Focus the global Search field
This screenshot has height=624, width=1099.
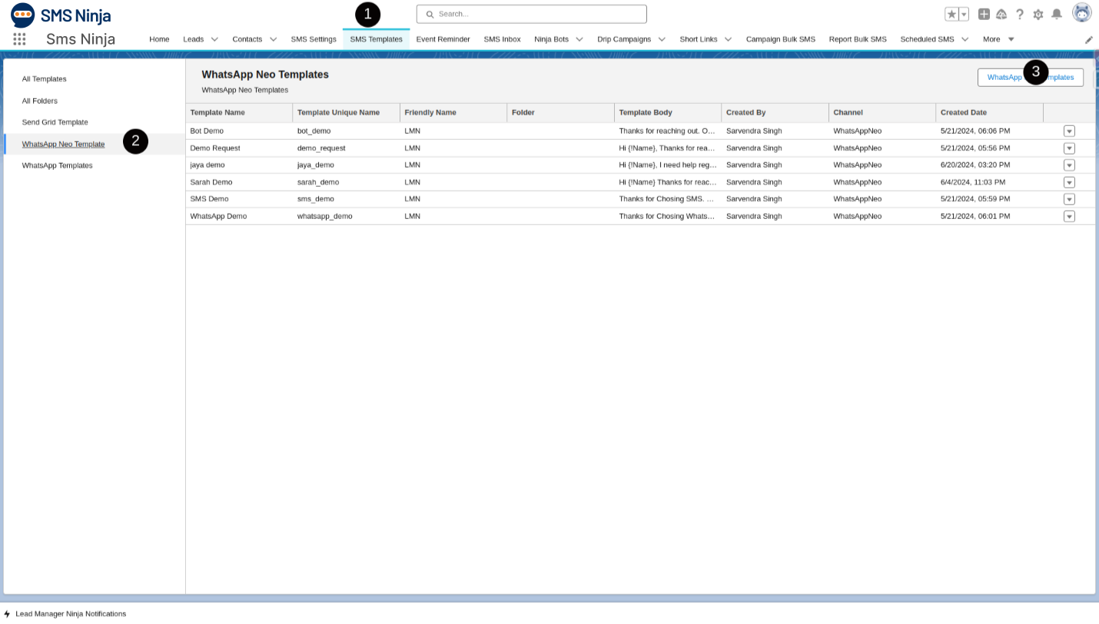pyautogui.click(x=531, y=14)
